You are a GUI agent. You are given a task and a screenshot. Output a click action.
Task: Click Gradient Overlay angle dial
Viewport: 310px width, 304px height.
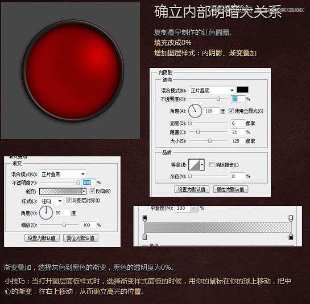[46, 213]
